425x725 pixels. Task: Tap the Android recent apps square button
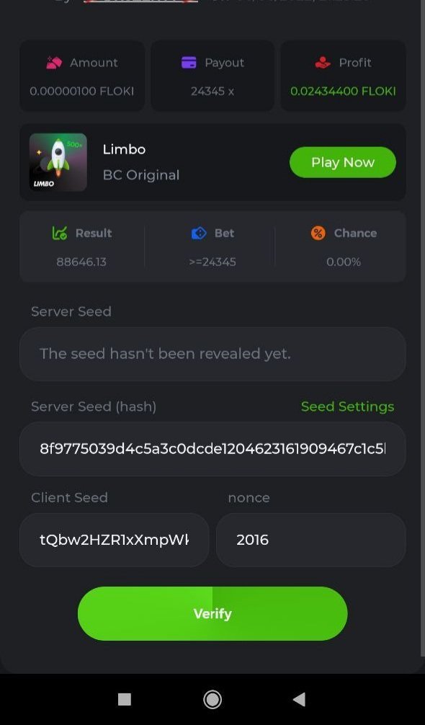[125, 700]
